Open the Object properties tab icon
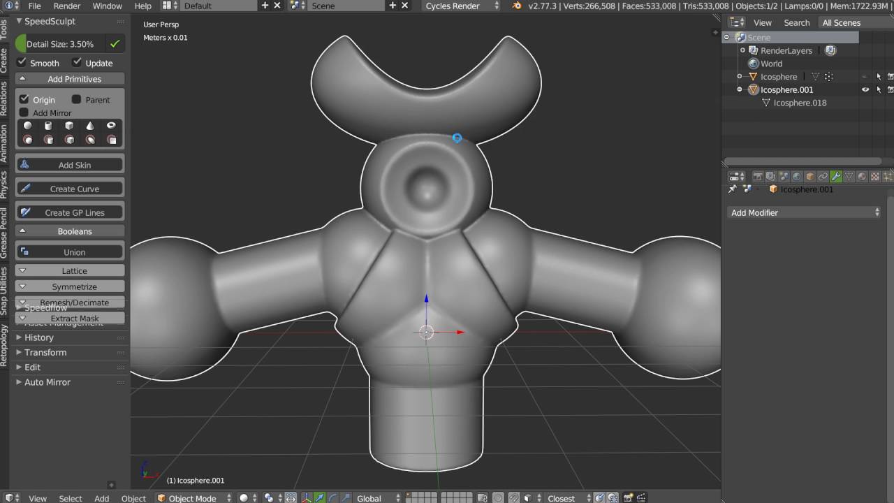This screenshot has width=894, height=503. point(809,177)
